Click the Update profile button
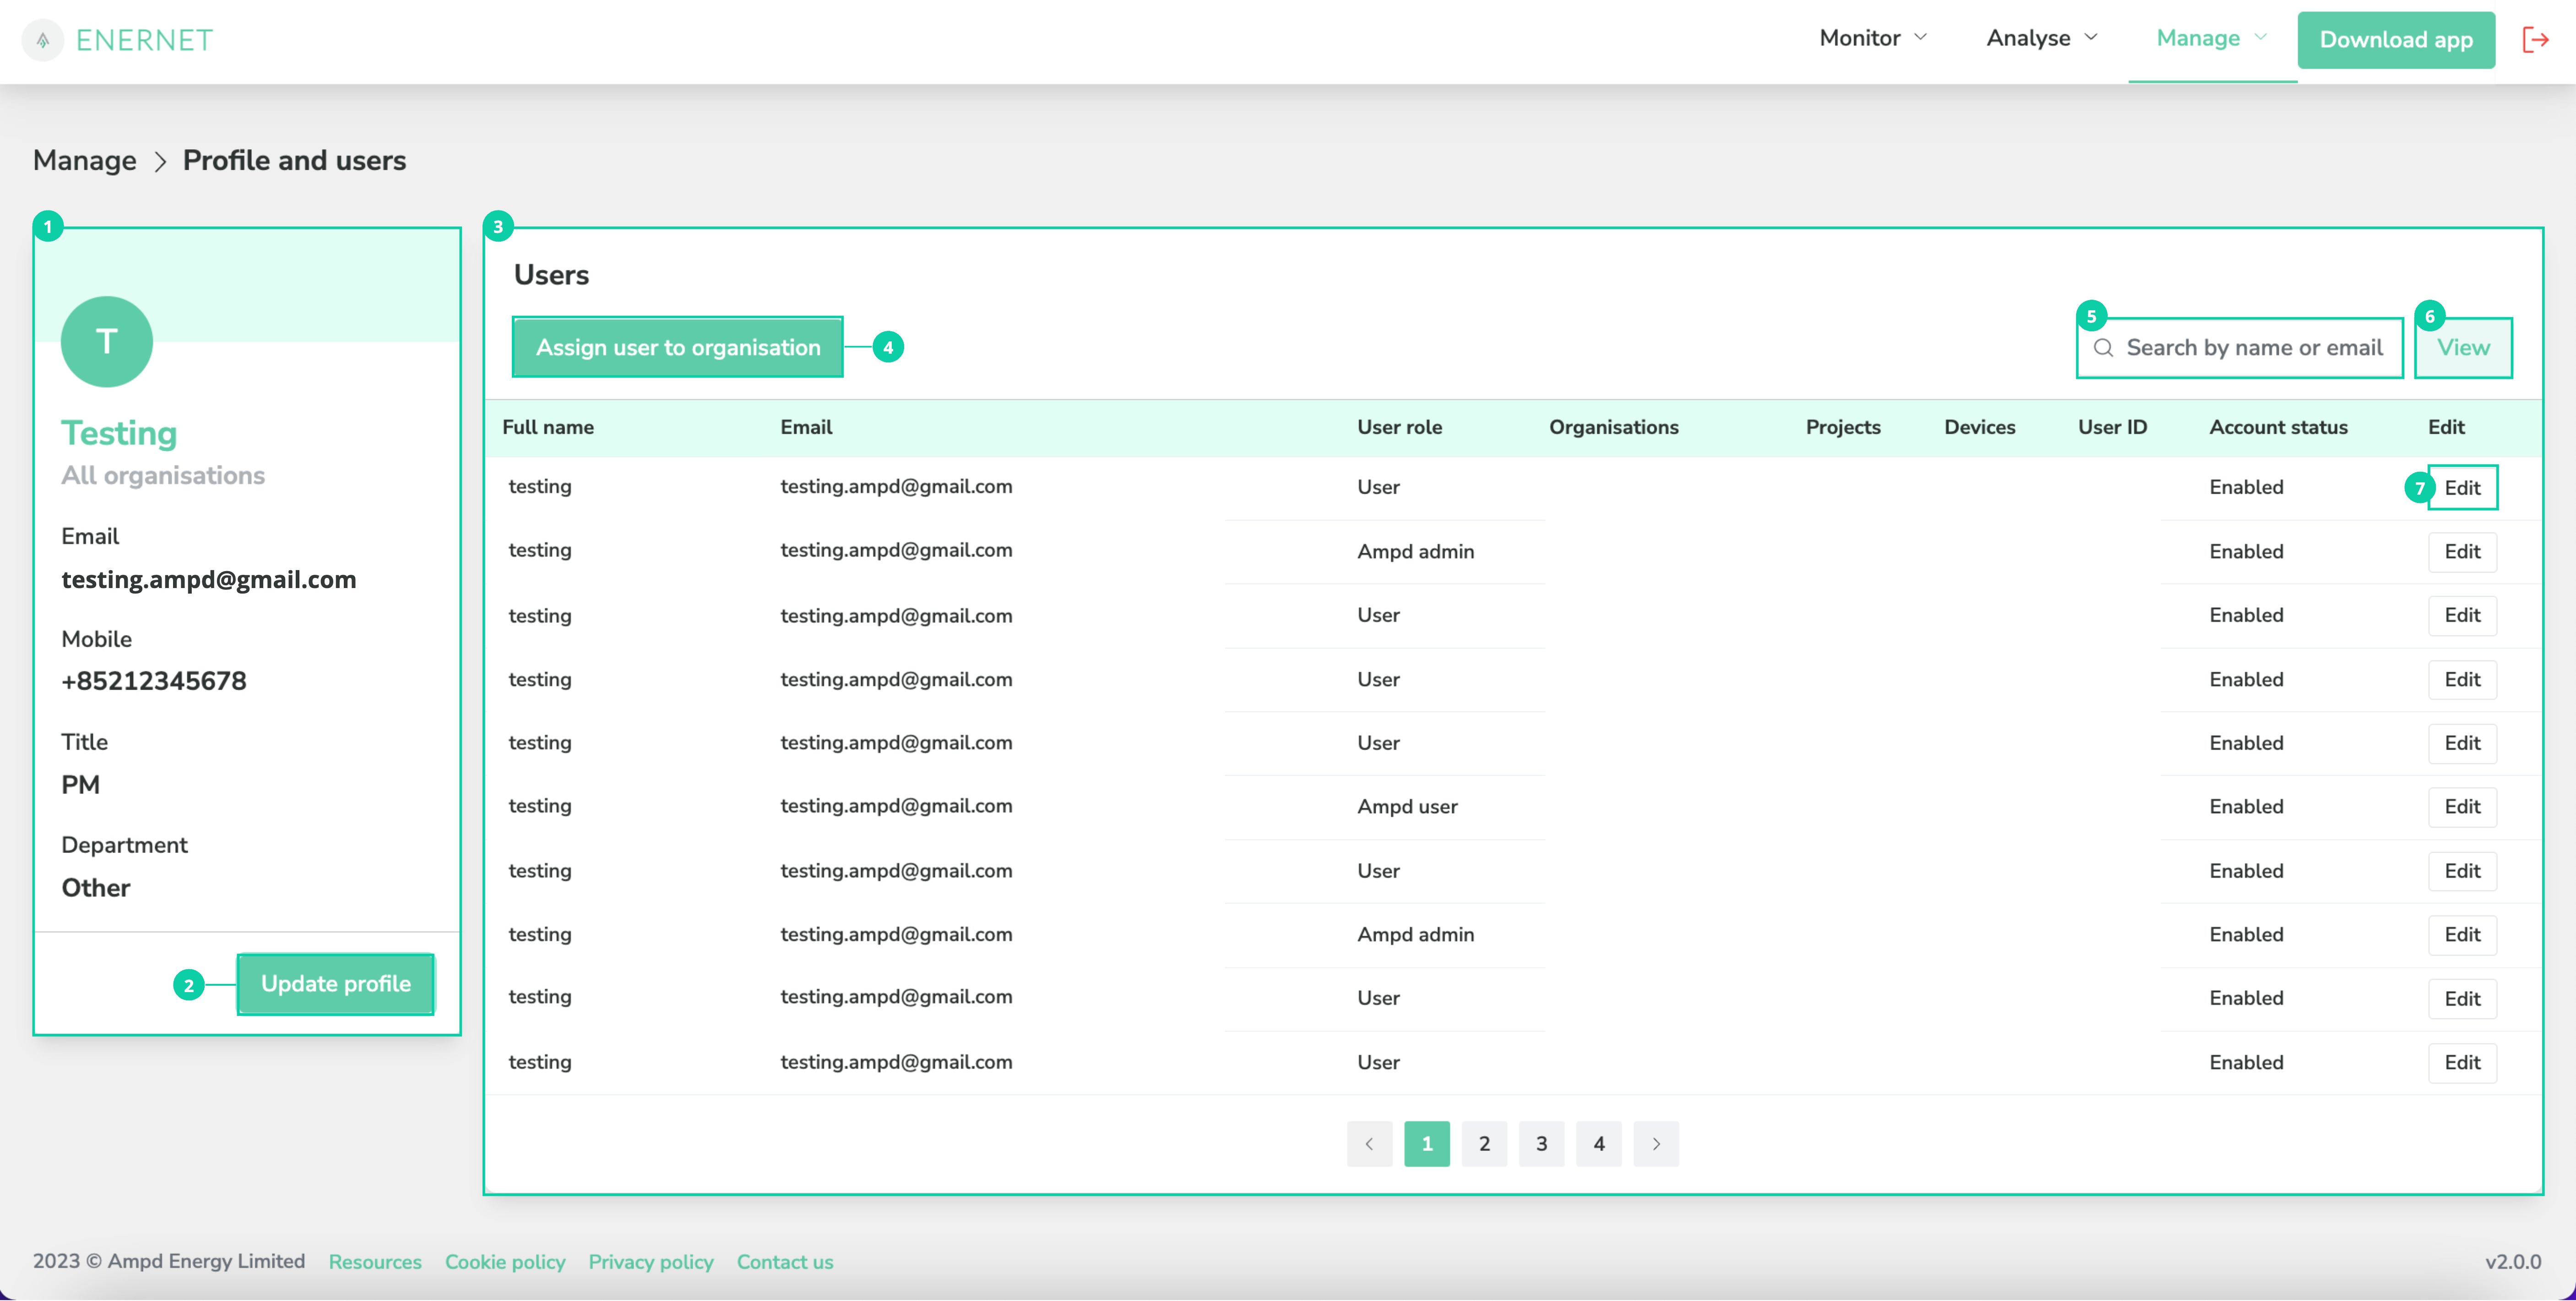Image resolution: width=2576 pixels, height=1301 pixels. [336, 984]
